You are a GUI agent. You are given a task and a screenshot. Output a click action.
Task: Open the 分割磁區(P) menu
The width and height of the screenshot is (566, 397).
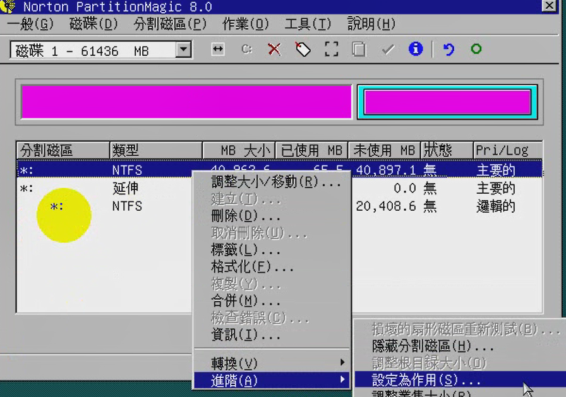170,24
